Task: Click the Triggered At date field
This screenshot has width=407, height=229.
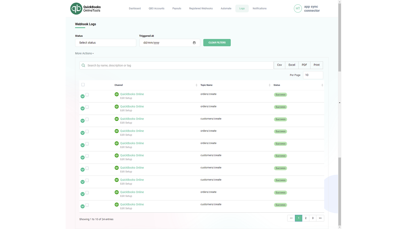Action: pos(170,43)
